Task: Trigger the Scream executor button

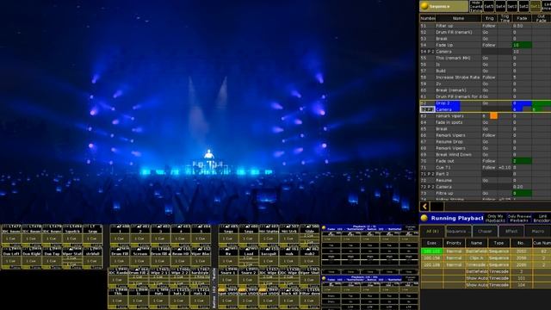Action: tap(140, 258)
